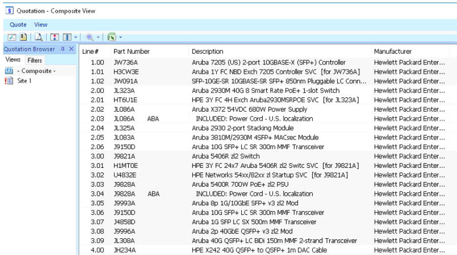Select part number JW736A cell
Image resolution: width=457 pixels, height=255 pixels.
[x=126, y=62]
